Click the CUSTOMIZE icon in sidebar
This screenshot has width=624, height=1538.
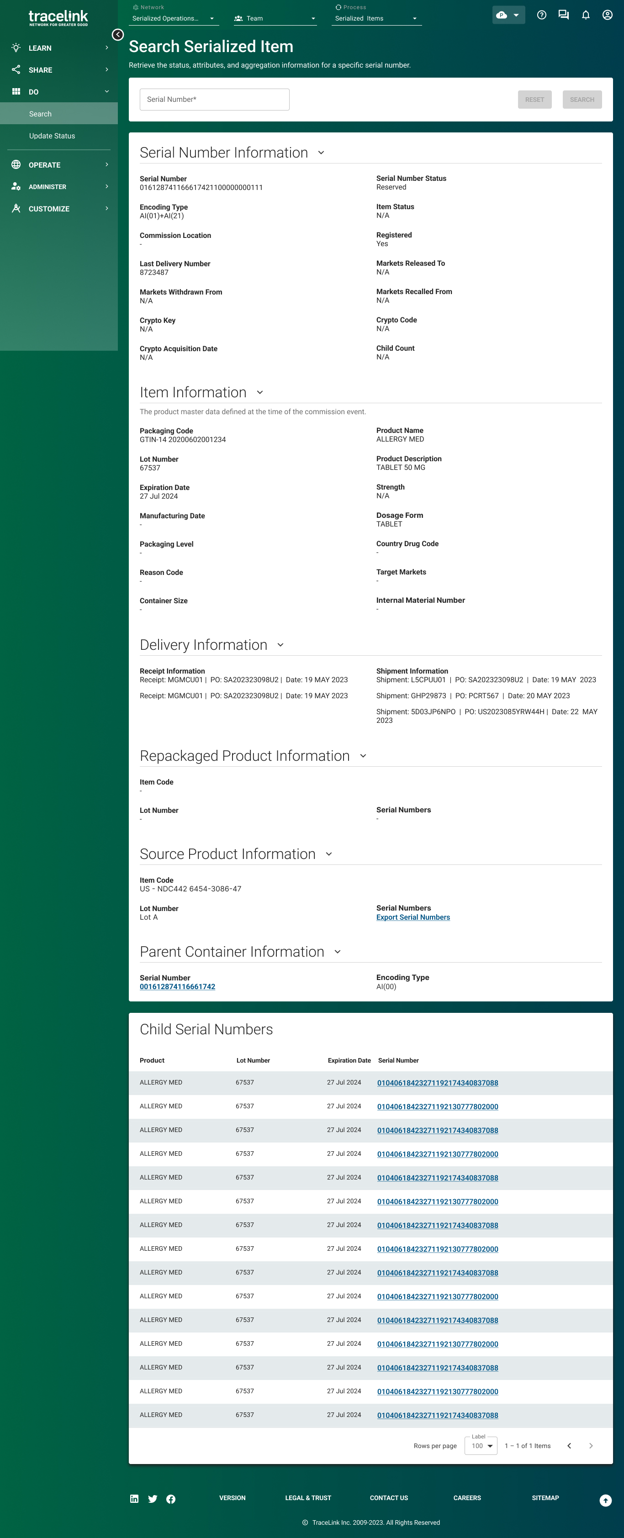tap(16, 208)
